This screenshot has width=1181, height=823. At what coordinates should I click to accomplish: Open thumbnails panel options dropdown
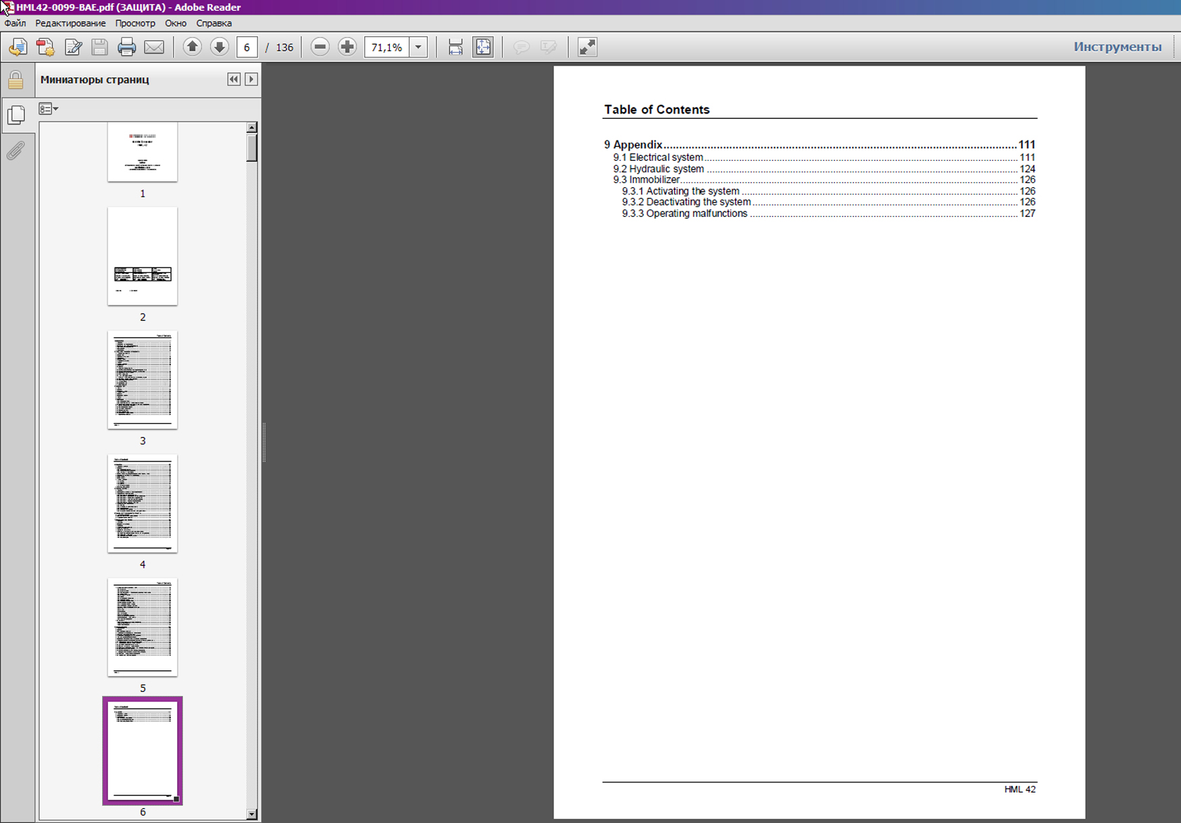pyautogui.click(x=49, y=109)
